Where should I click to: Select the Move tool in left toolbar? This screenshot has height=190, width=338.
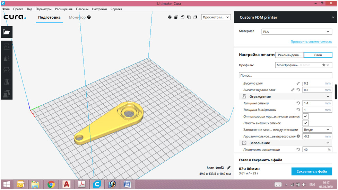pos(7,46)
